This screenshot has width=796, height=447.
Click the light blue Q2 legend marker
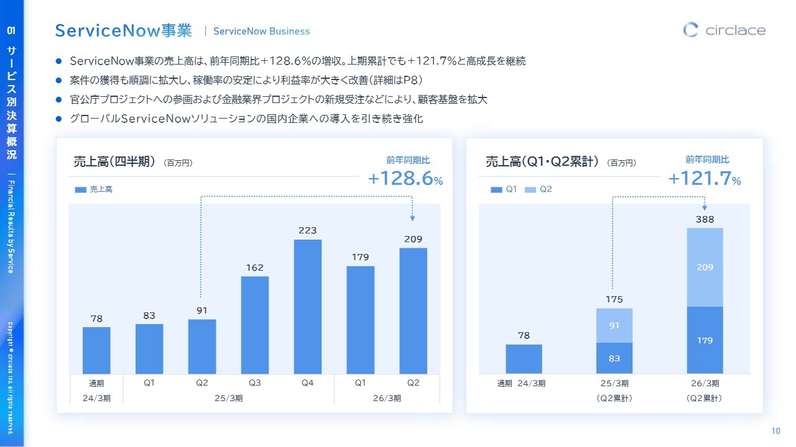coord(530,189)
